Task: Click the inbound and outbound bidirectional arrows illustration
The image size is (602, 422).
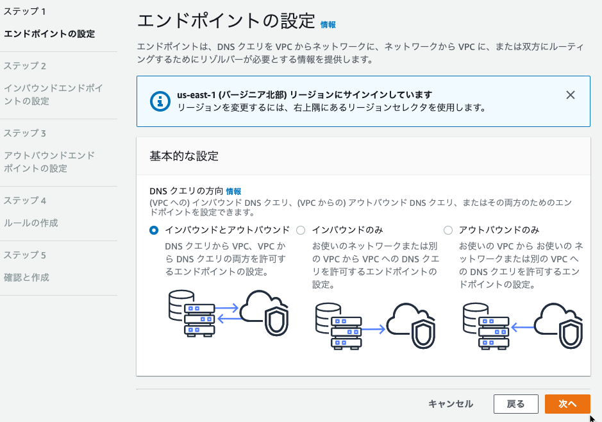Action: (x=228, y=314)
